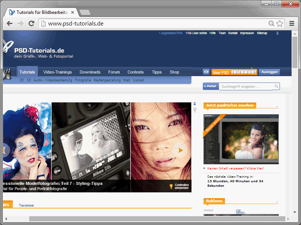Click vertical scrollbar up arrow
This screenshot has height=225, width=301.
coord(295,34)
